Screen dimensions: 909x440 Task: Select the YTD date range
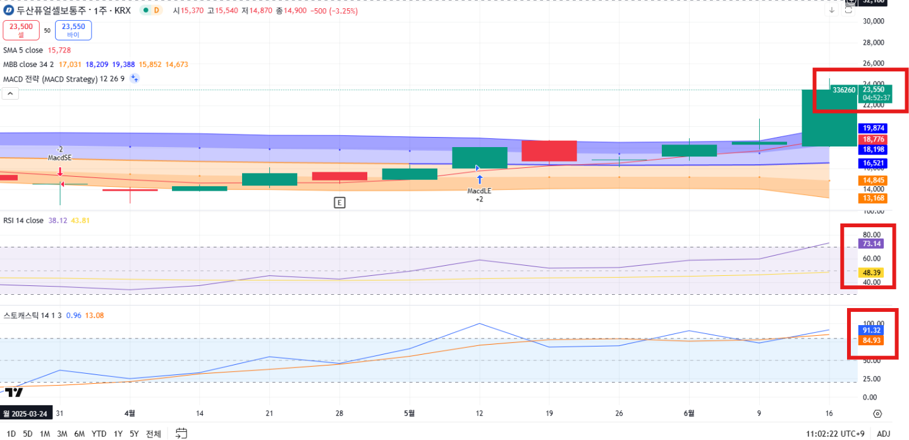pyautogui.click(x=99, y=434)
